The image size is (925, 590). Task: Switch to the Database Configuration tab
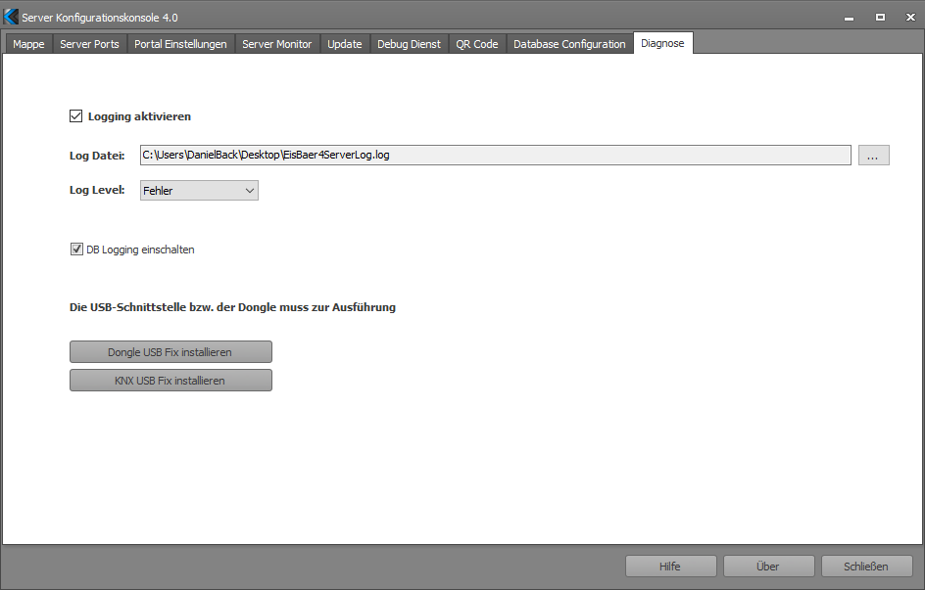(569, 44)
